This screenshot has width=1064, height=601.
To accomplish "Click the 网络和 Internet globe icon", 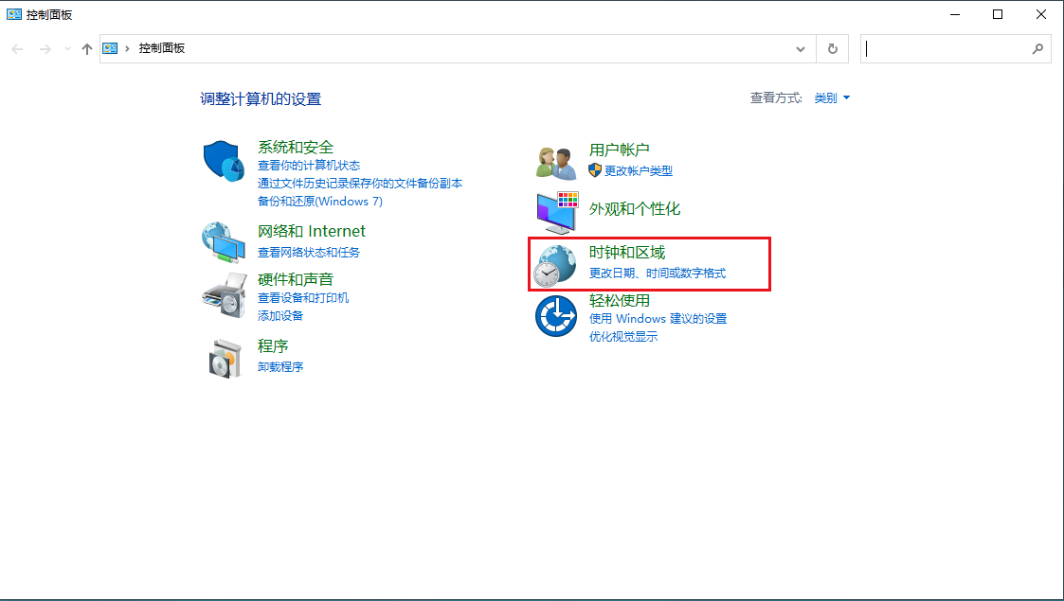I will (222, 242).
